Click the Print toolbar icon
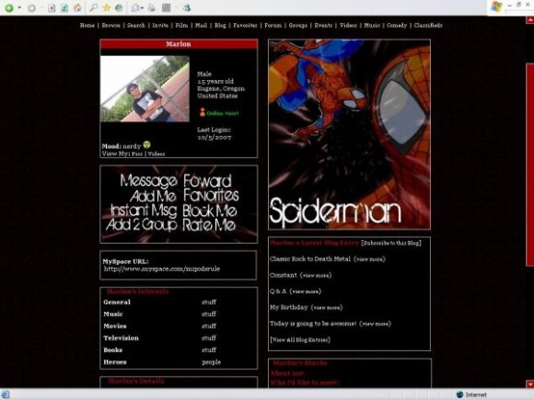Screen dimensions: 534x400 point(151,7)
